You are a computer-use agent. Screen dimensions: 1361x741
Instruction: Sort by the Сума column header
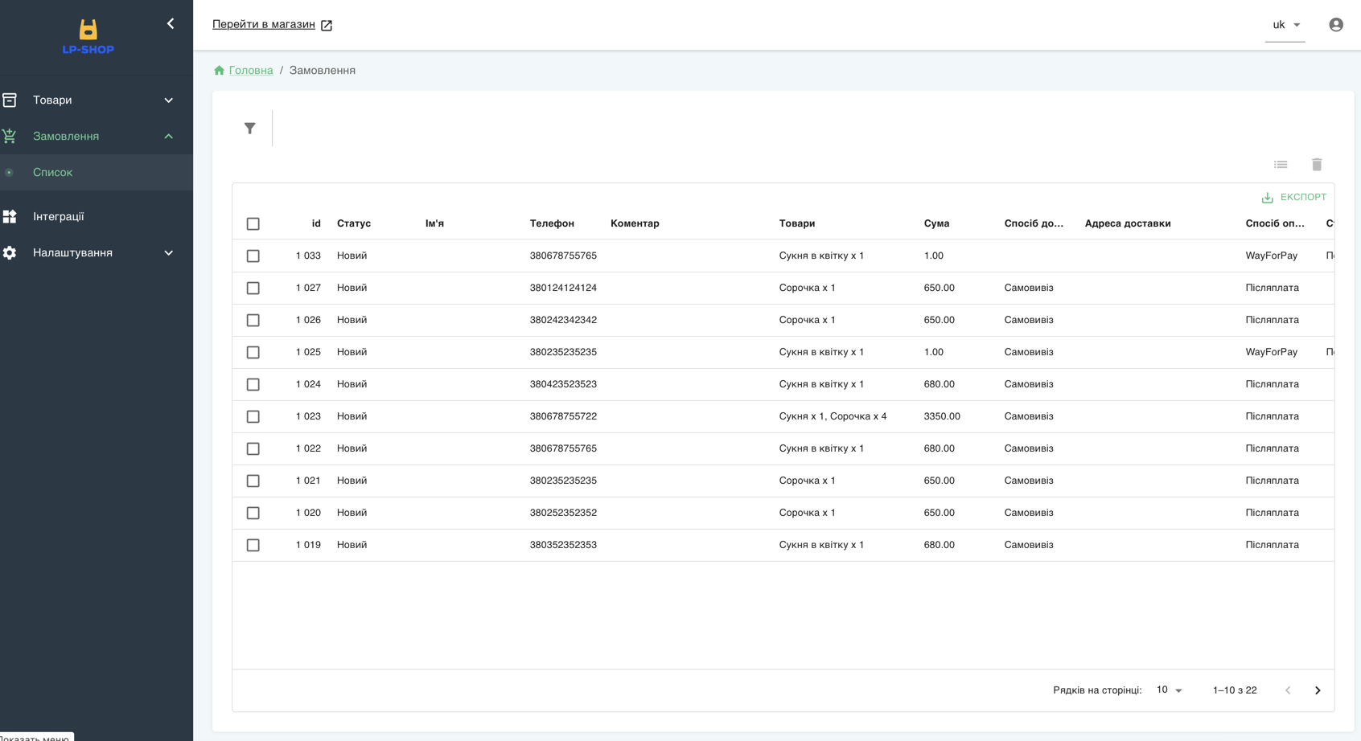936,224
